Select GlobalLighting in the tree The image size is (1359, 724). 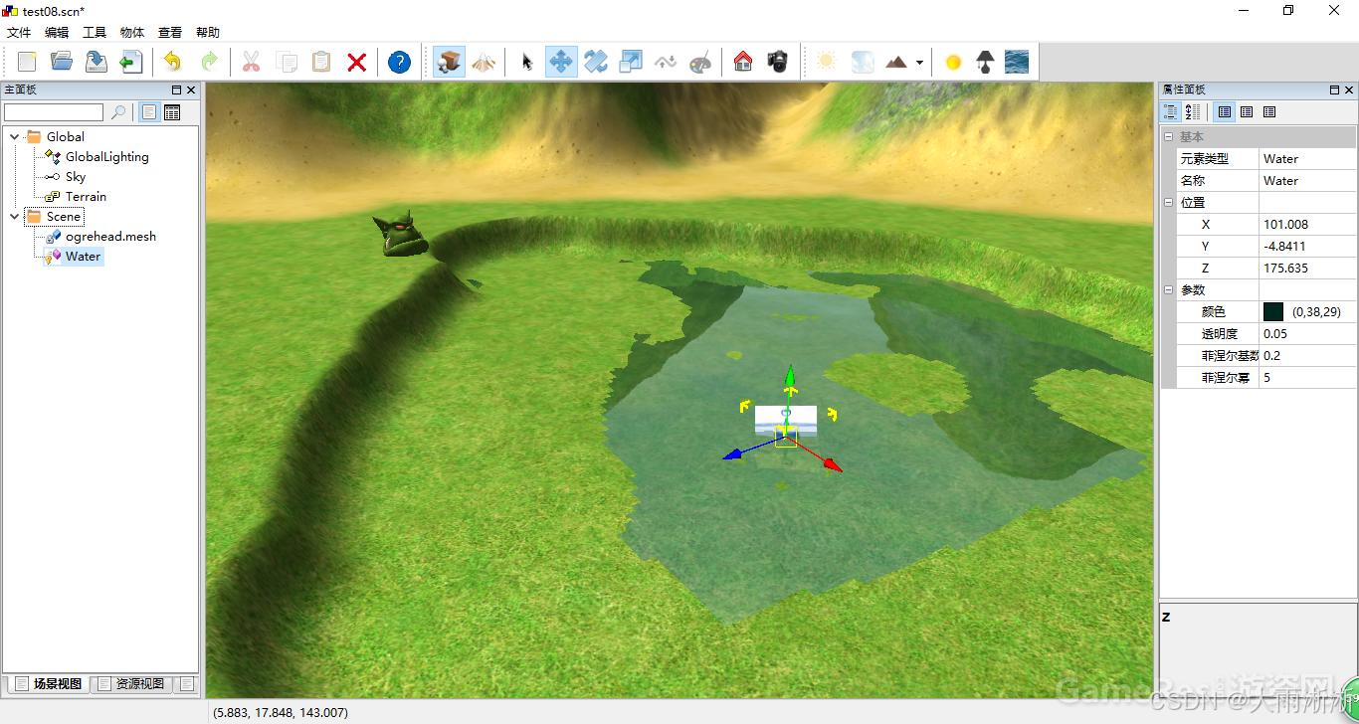(x=106, y=157)
